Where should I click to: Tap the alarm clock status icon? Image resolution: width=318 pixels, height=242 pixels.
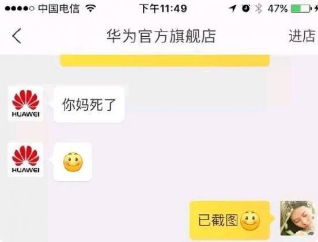pos(246,9)
